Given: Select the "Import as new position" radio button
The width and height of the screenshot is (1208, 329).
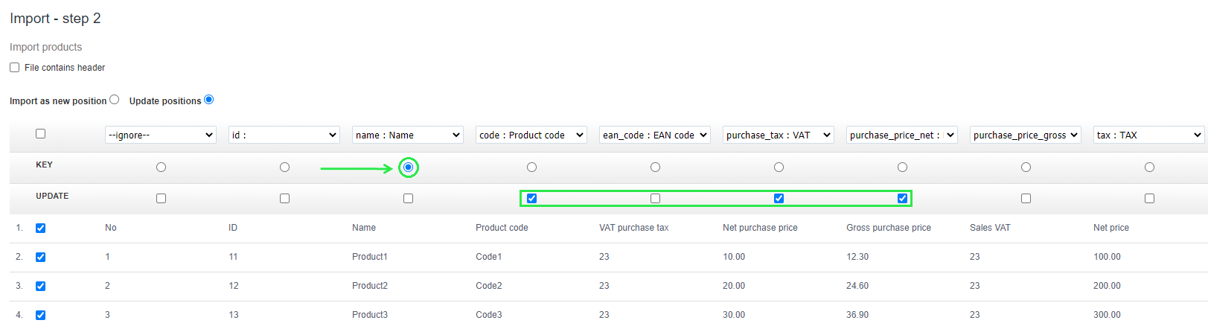Looking at the screenshot, I should click(x=114, y=100).
